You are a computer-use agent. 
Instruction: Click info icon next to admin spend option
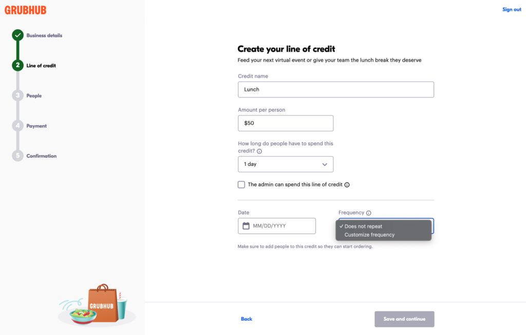coord(347,185)
